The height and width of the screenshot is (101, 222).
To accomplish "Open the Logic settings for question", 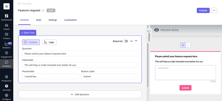I will point(49,42).
